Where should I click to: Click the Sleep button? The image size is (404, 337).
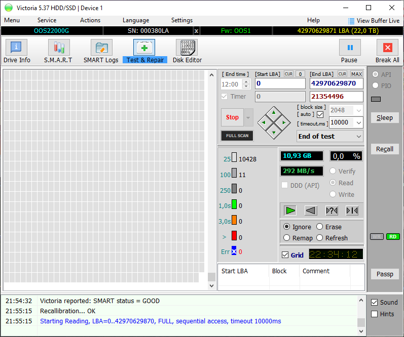tap(385, 118)
